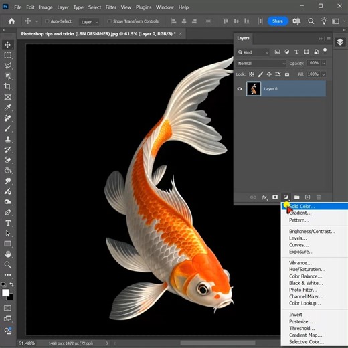348x348 pixels.
Task: Toggle Show Transform Controls checkbox
Action: tap(109, 21)
